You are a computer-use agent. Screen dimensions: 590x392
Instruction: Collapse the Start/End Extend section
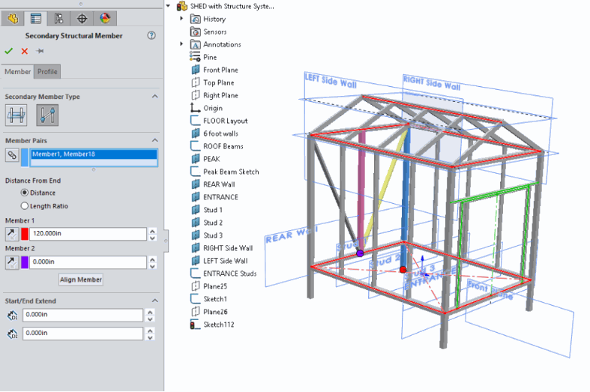(155, 301)
